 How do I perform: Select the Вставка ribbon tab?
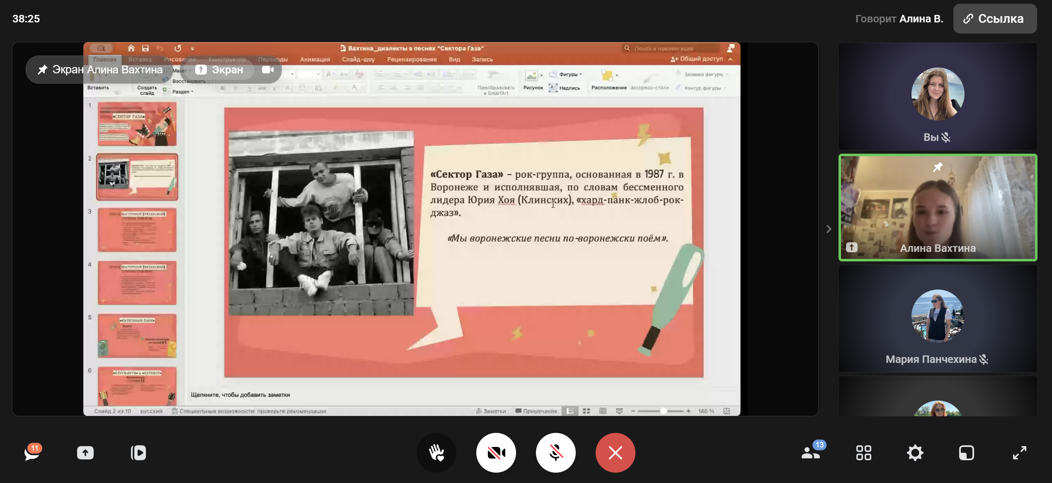(x=140, y=59)
